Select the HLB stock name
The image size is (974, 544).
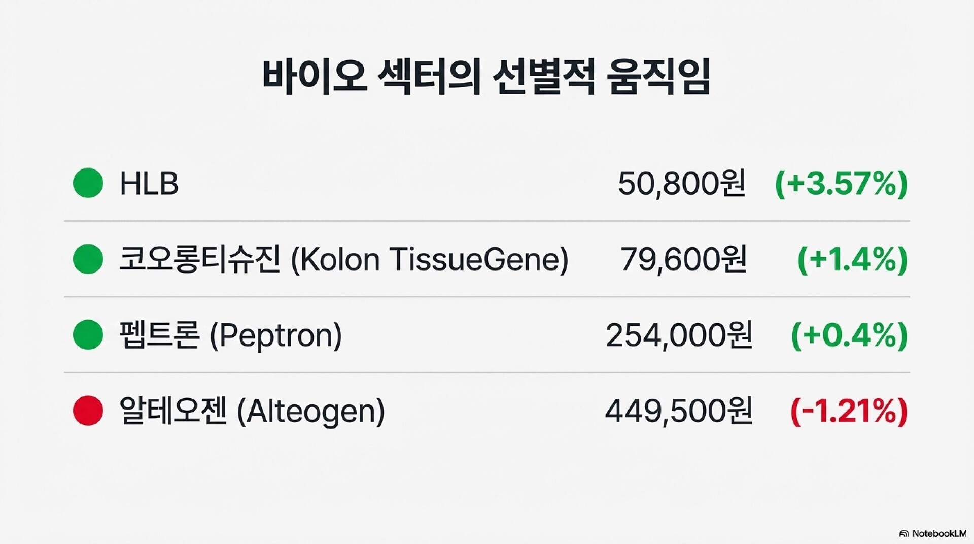click(149, 183)
